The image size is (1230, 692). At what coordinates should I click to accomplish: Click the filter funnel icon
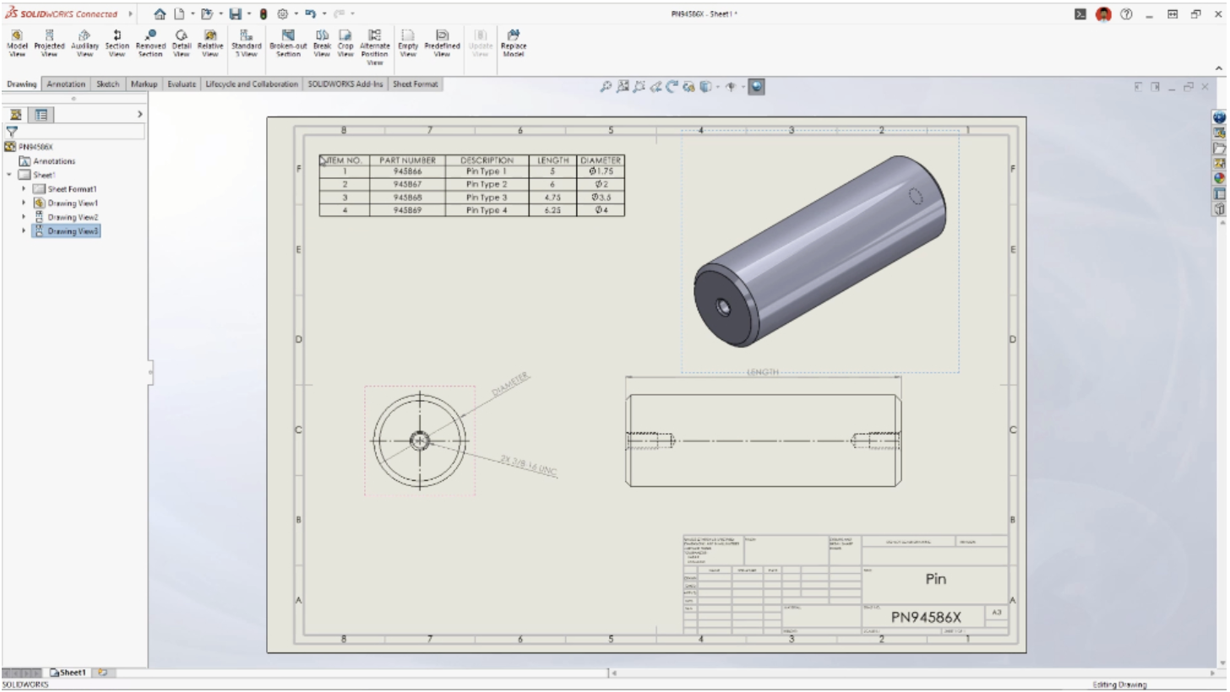click(x=11, y=132)
